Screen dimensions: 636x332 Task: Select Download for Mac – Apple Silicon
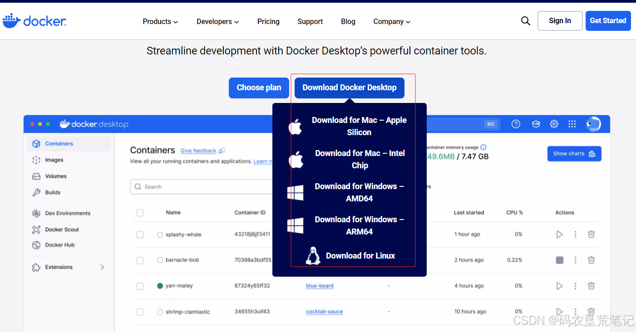(x=359, y=126)
